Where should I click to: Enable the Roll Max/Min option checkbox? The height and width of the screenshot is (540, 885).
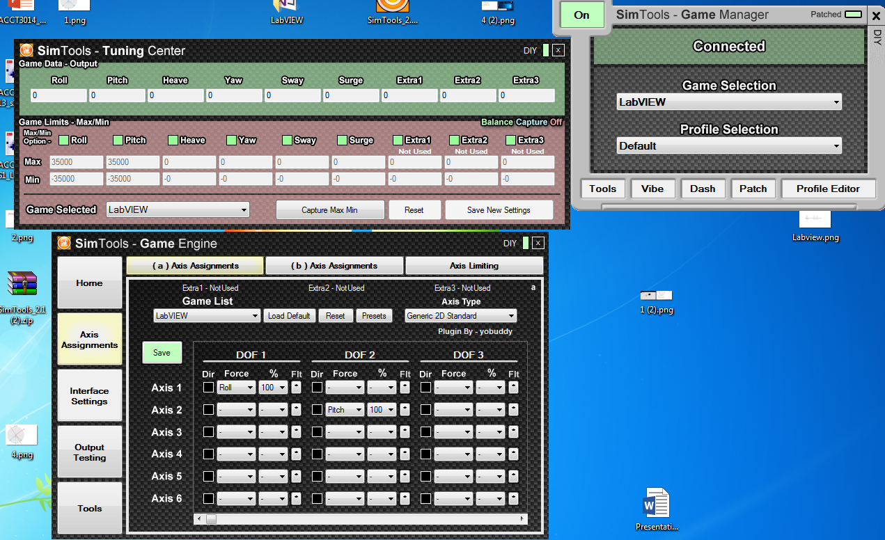63,140
